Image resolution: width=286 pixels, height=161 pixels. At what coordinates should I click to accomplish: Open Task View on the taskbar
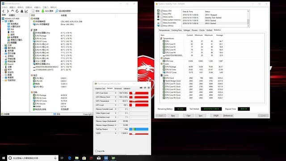(62, 158)
